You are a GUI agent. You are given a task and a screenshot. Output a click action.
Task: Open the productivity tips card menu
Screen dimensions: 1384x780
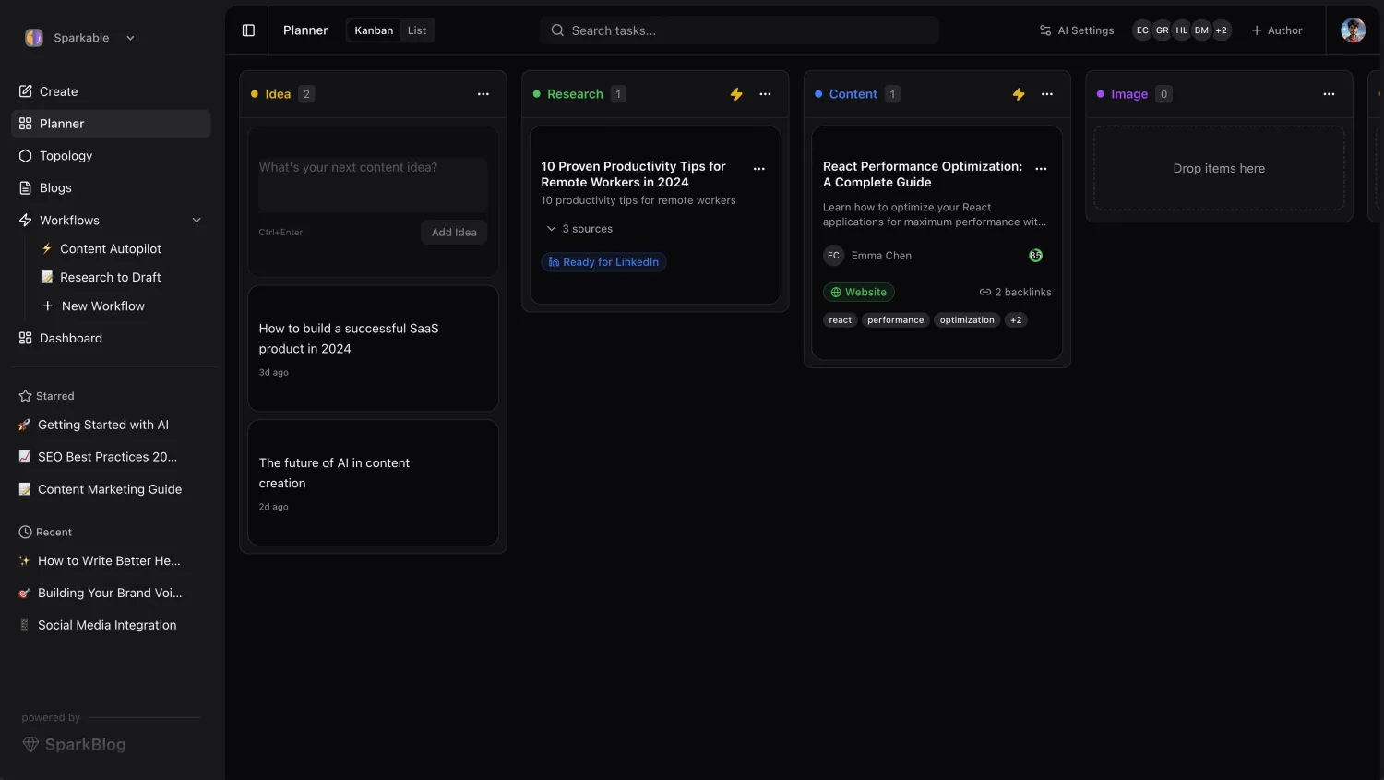(x=759, y=169)
